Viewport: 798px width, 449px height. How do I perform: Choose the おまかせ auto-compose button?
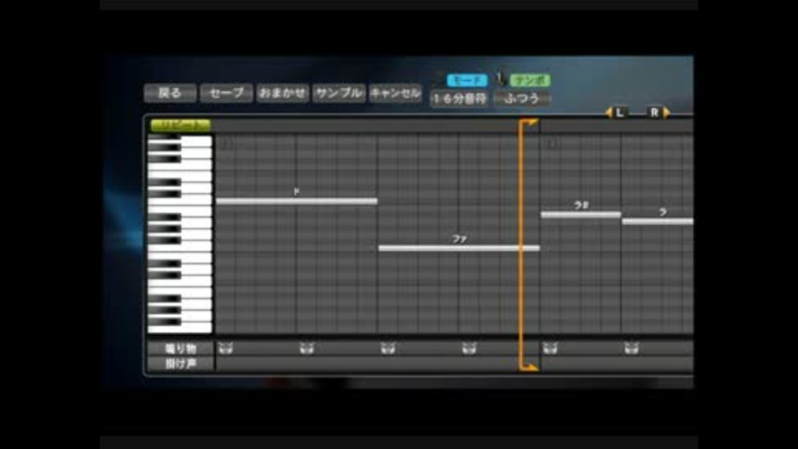[283, 93]
